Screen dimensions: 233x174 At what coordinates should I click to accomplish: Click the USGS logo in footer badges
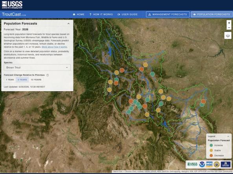[192, 164]
